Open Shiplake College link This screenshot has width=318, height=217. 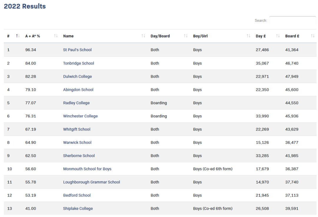pyautogui.click(x=78, y=208)
